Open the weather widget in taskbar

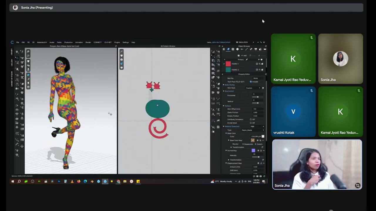(x=221, y=181)
